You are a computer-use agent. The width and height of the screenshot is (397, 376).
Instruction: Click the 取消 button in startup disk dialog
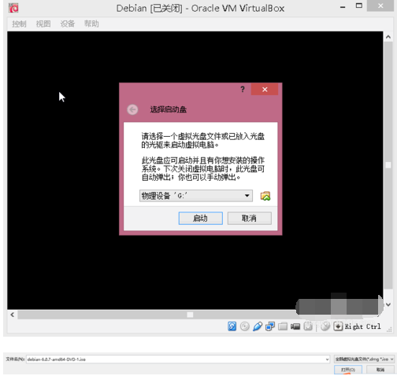pyautogui.click(x=249, y=218)
